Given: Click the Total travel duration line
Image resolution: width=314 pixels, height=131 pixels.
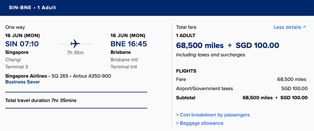Looking at the screenshot, I should [x=41, y=100].
